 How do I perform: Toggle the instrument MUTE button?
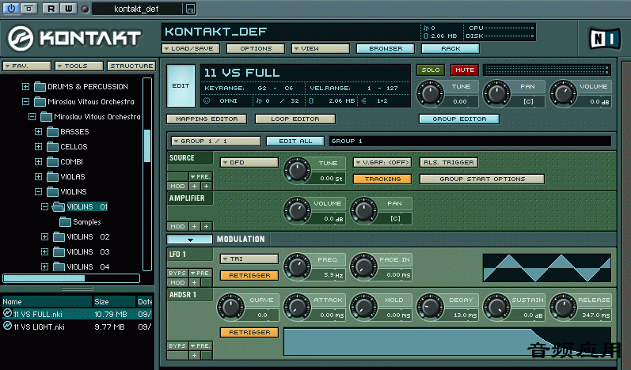(465, 70)
